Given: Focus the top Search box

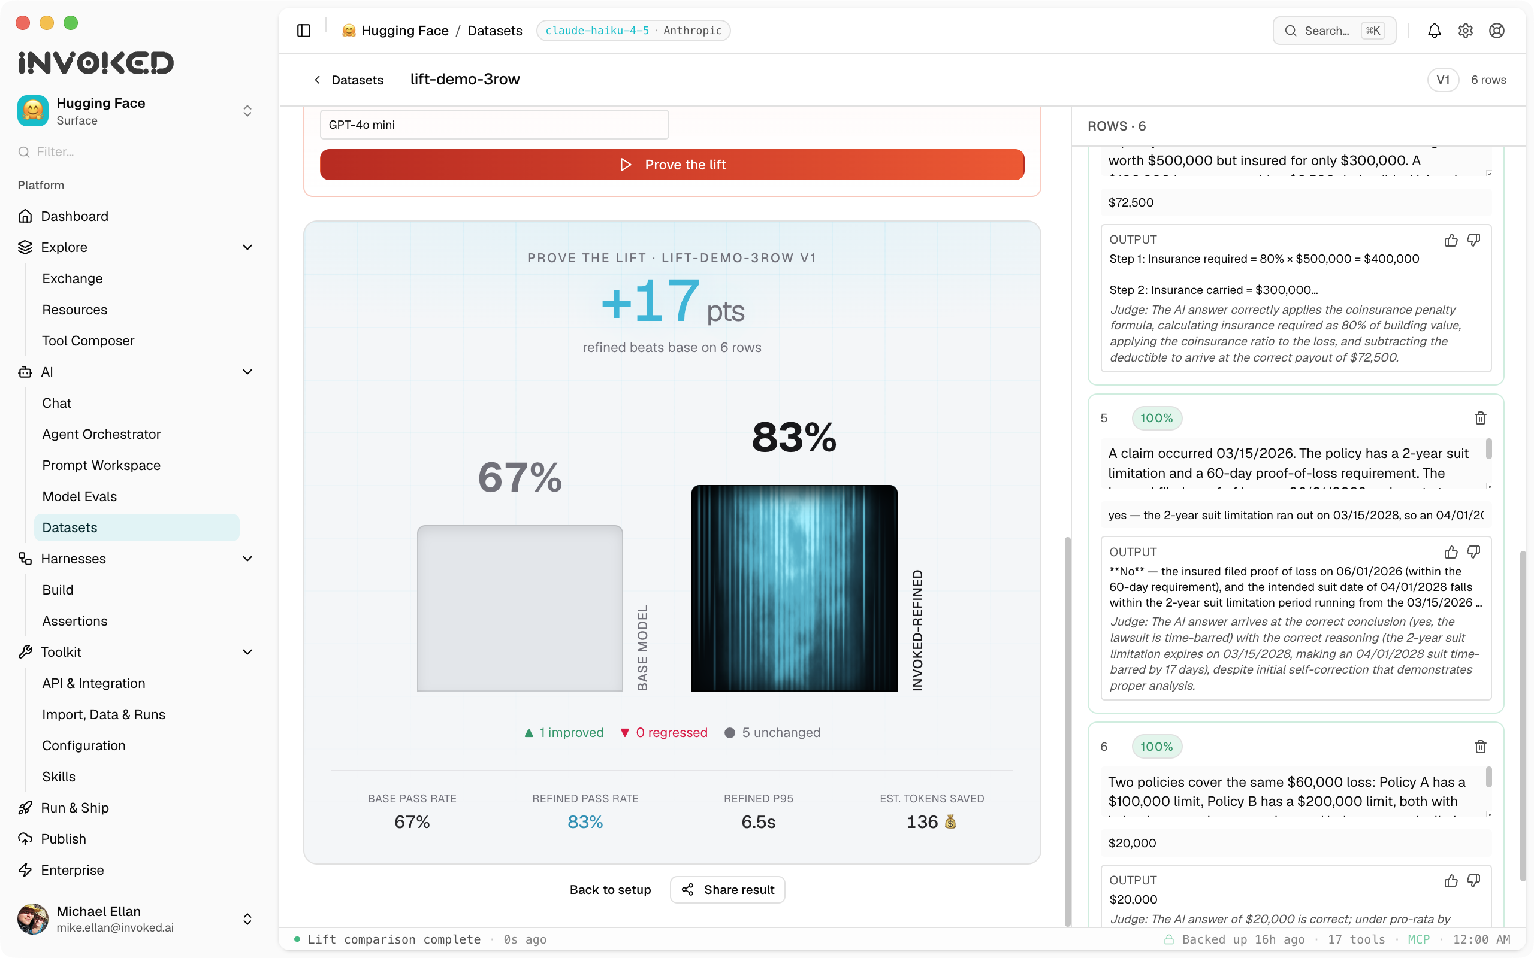Looking at the screenshot, I should [x=1334, y=31].
